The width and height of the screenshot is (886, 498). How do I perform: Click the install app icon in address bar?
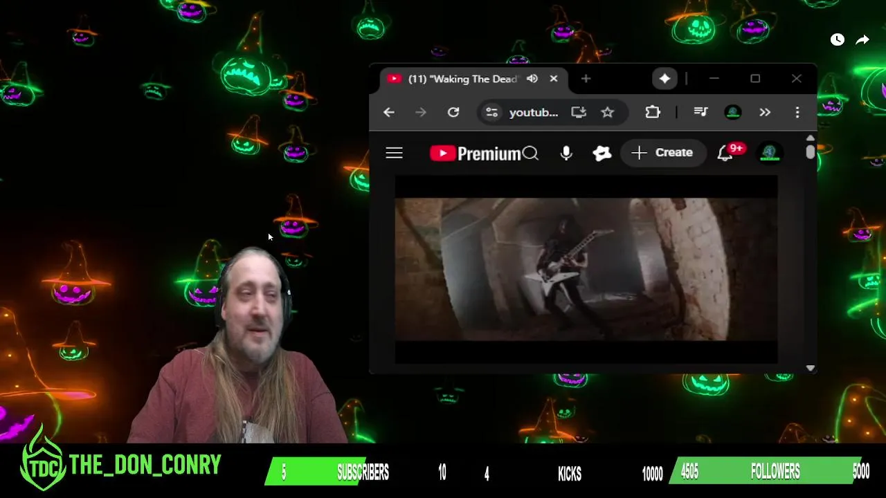(579, 112)
